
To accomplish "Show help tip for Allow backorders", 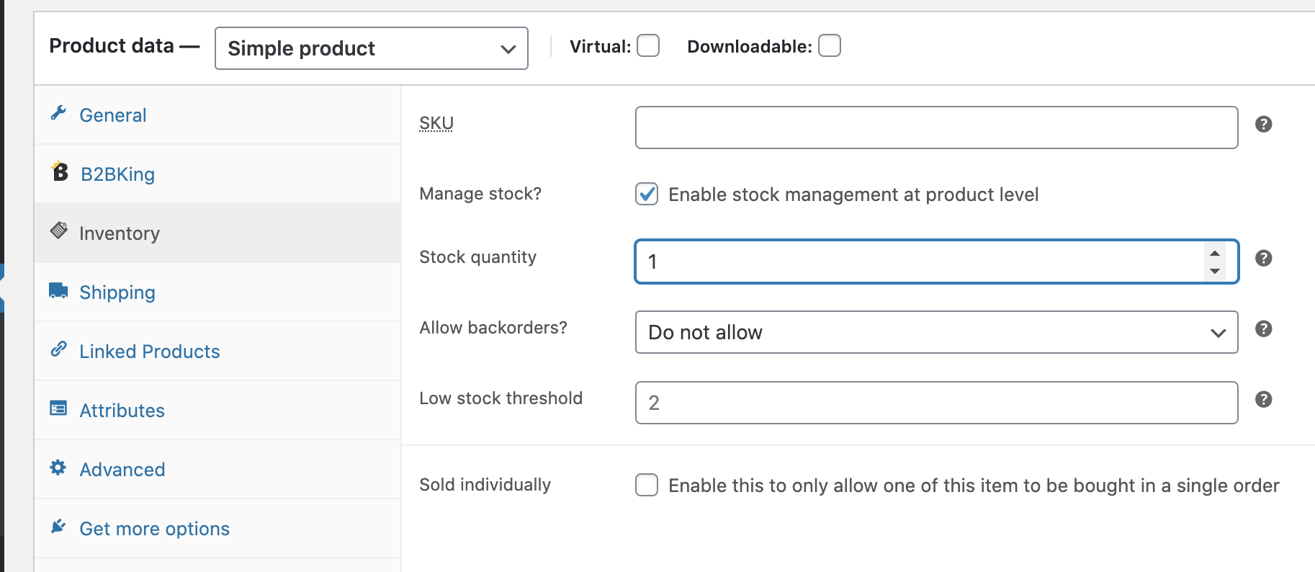I will point(1263,329).
